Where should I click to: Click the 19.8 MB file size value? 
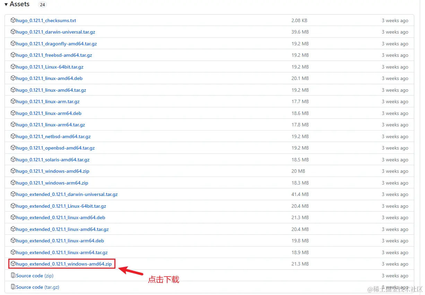300,241
